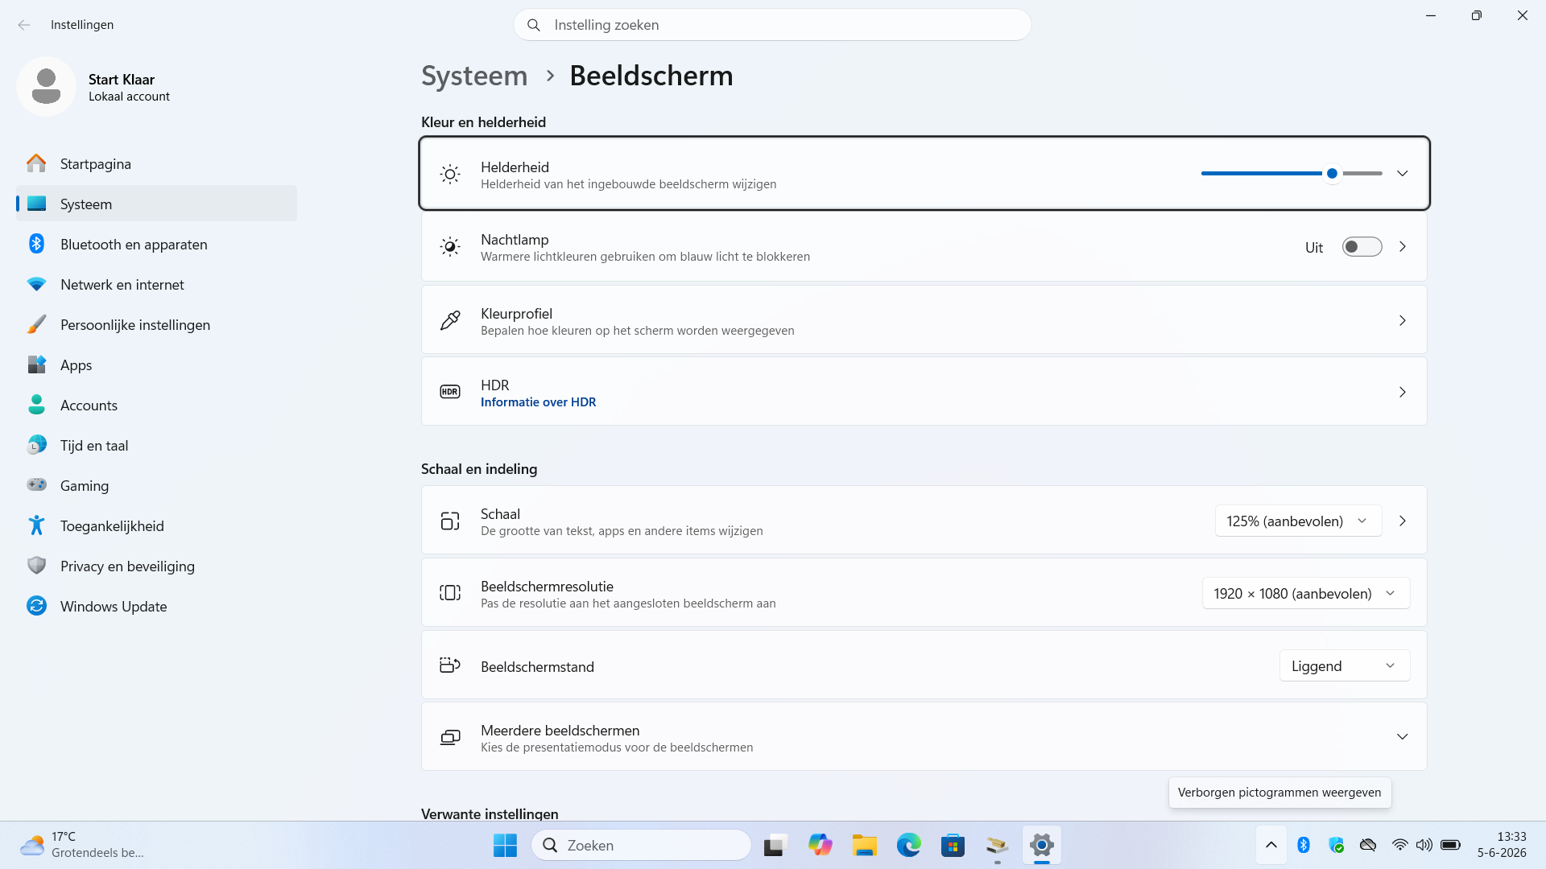The height and width of the screenshot is (869, 1546).
Task: Open the 1920 × 1080 resolution dropdown
Action: (1305, 593)
